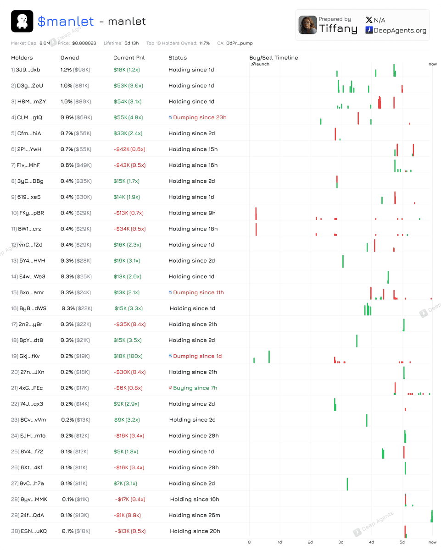The height and width of the screenshot is (550, 441).
Task: Open holder 3J9...dxb address
Action: [28, 70]
